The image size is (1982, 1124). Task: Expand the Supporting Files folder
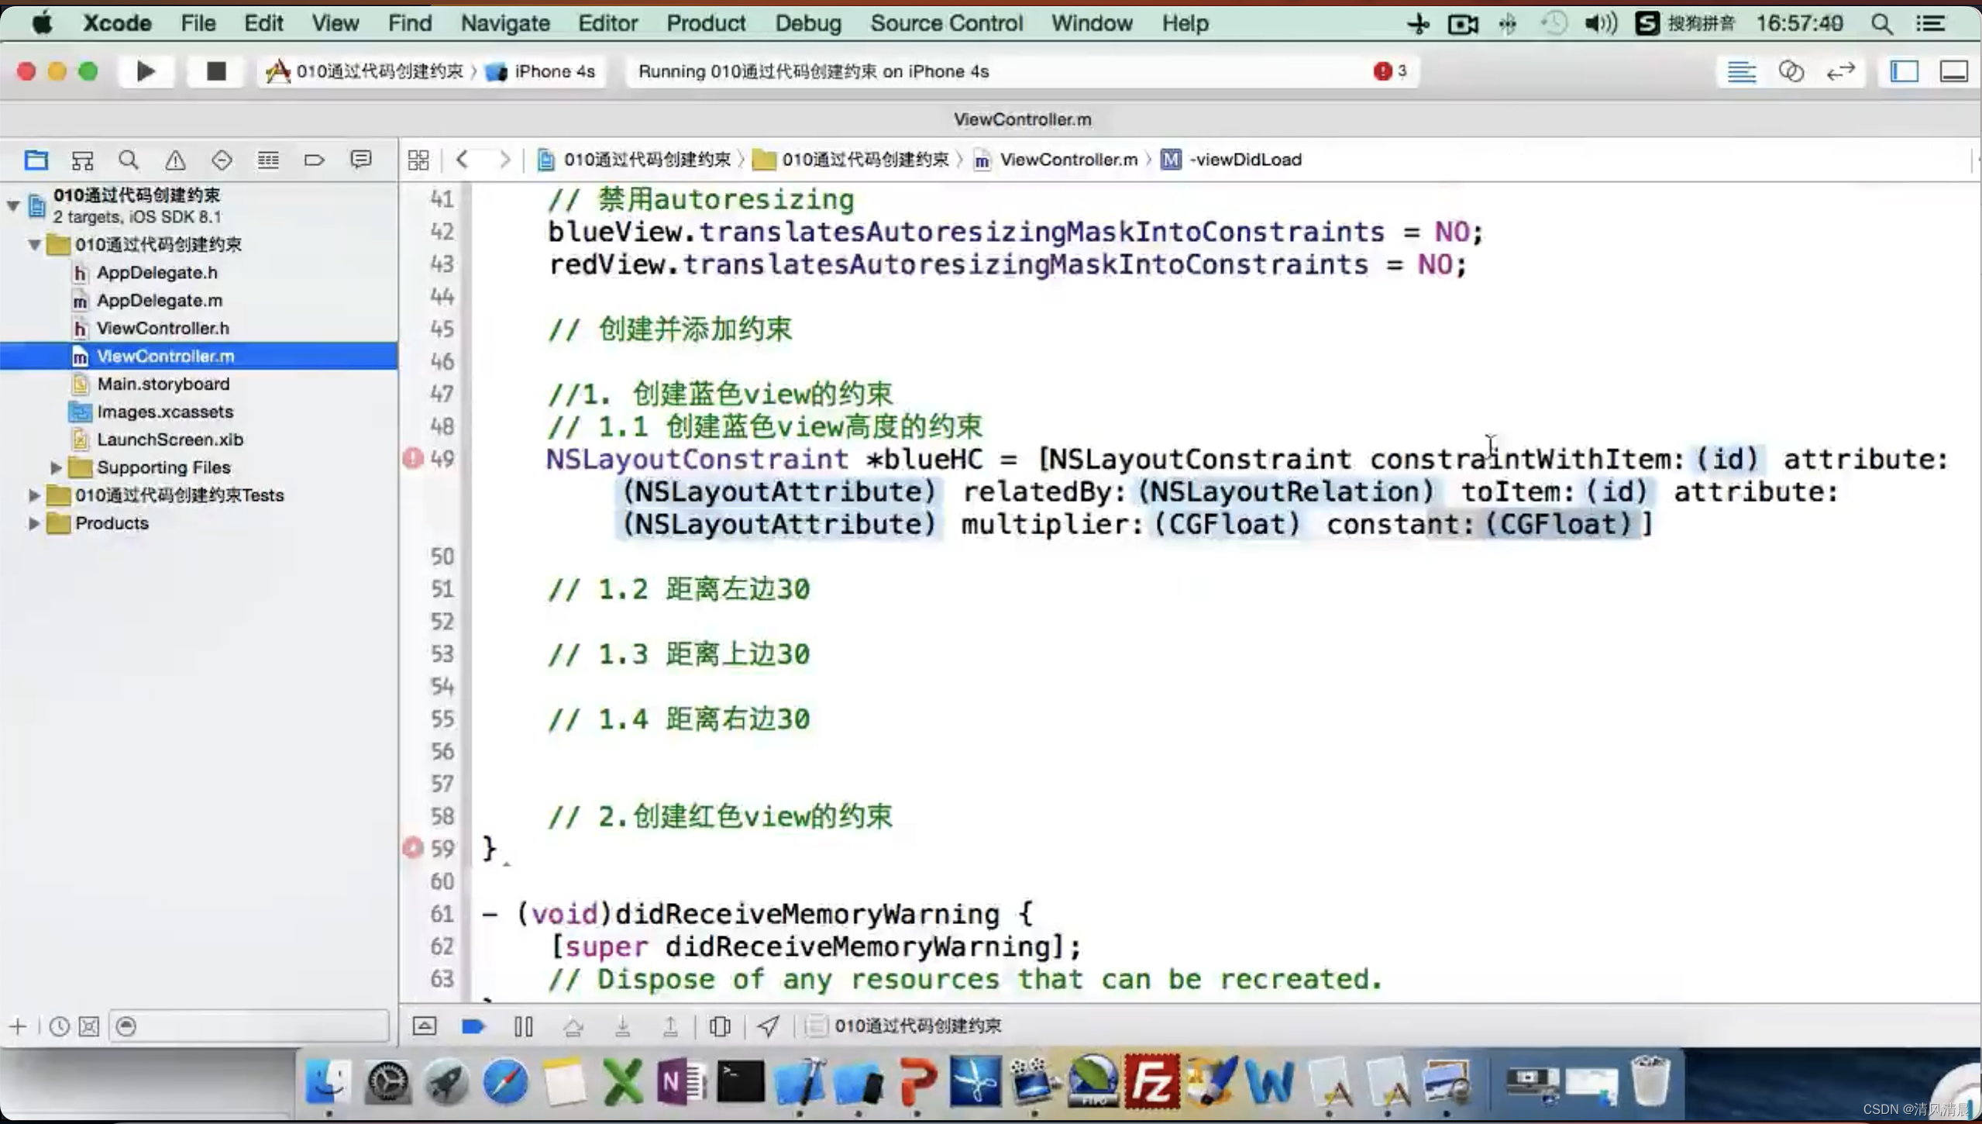tap(56, 467)
